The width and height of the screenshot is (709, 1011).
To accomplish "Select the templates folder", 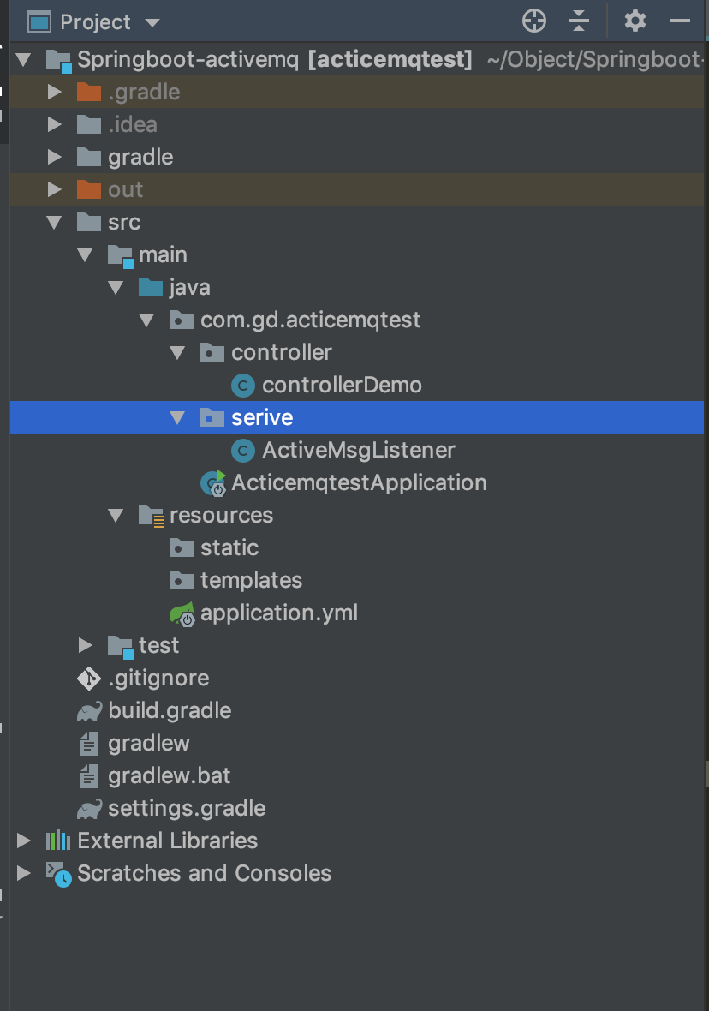I will (250, 580).
